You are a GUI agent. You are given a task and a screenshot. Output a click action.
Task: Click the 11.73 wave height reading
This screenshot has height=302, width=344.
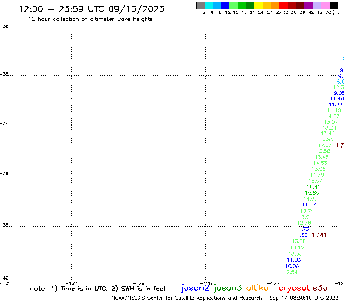pos(302,229)
